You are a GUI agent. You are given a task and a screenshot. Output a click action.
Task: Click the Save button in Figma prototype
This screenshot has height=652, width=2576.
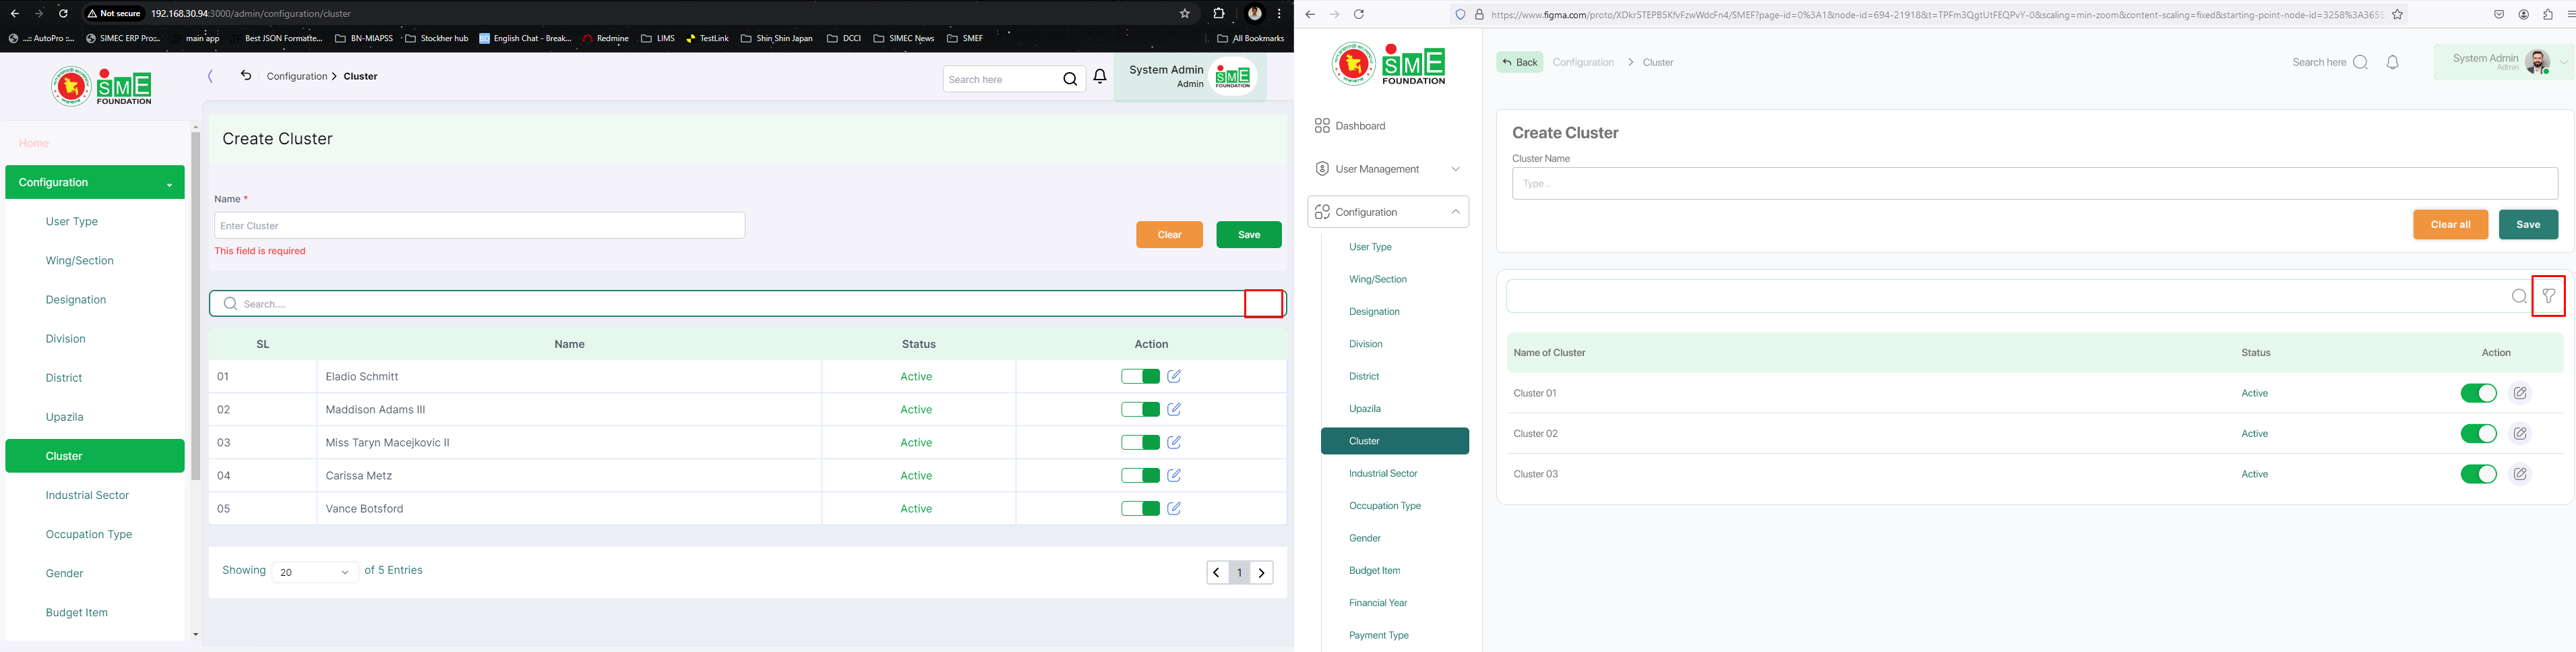(2528, 224)
